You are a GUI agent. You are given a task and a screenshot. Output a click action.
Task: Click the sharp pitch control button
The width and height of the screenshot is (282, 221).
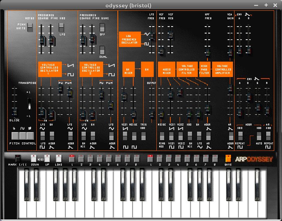pyautogui.click(x=30, y=136)
